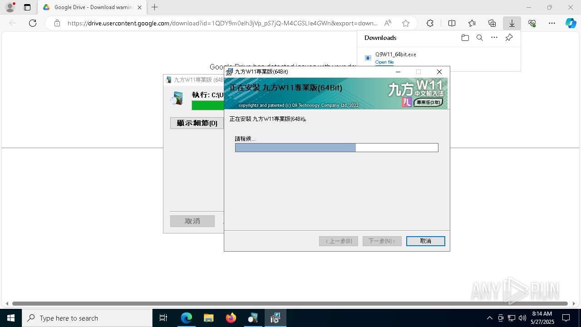Image resolution: width=581 pixels, height=327 pixels.
Task: Pin the Downloads panel
Action: click(x=509, y=38)
